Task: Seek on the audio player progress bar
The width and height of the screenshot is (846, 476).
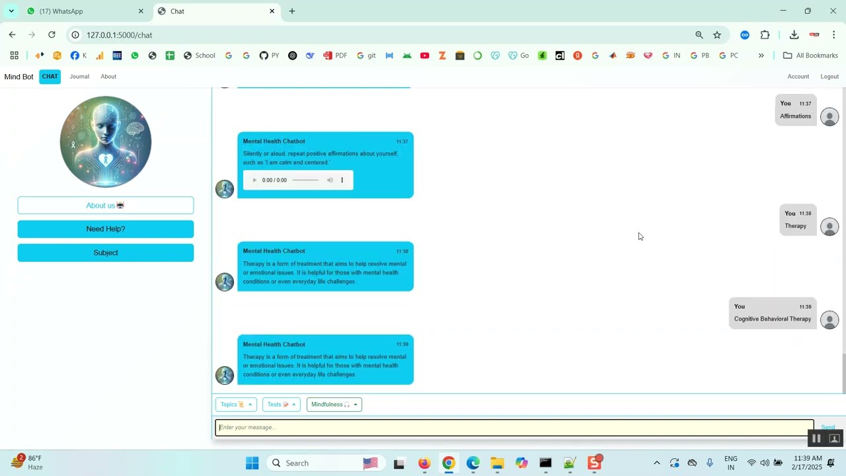Action: point(305,180)
